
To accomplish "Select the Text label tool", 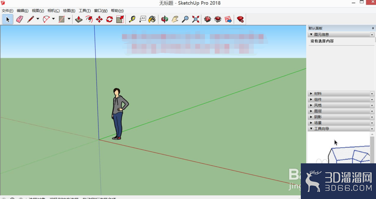I will 143,19.
